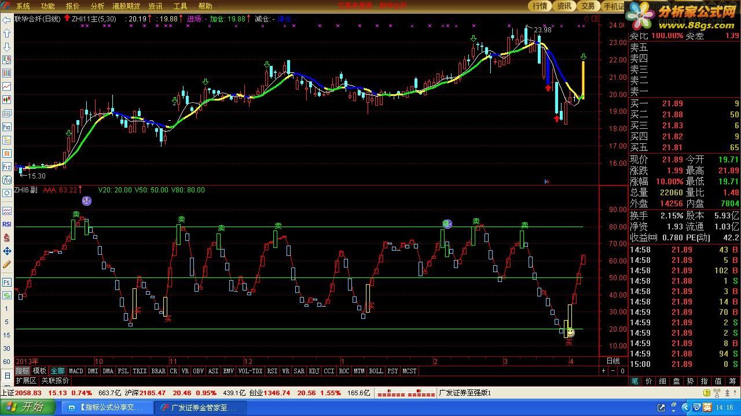Click the 行情 gold button
The image size is (741, 416).
[x=540, y=6]
